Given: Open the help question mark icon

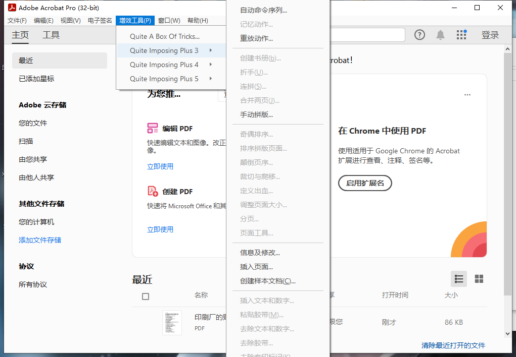Looking at the screenshot, I should point(419,35).
